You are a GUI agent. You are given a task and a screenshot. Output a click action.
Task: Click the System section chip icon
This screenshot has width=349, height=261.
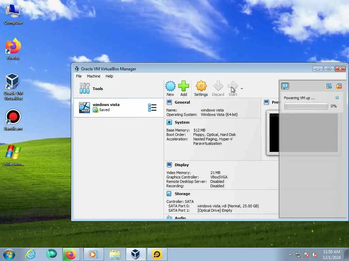click(x=169, y=122)
